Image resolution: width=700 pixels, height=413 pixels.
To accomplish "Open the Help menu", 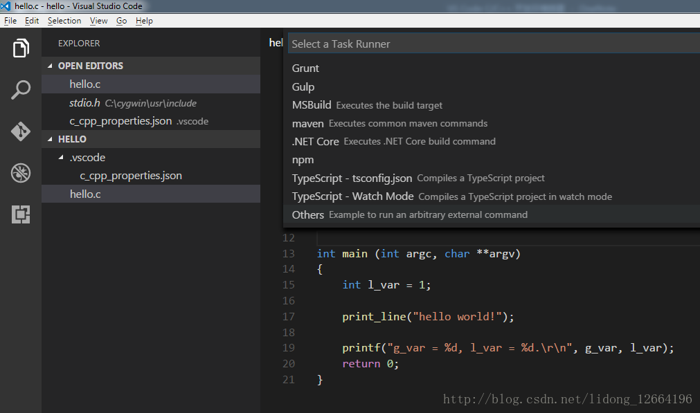I will coord(144,21).
